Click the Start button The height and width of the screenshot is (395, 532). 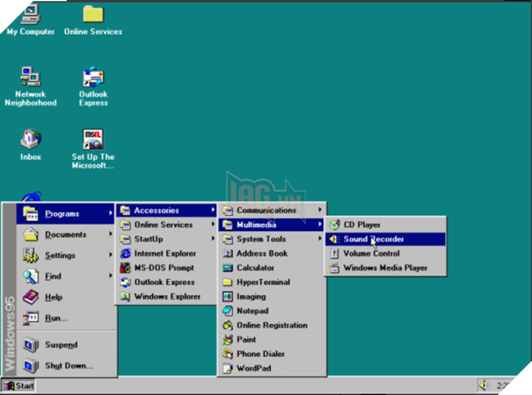[x=19, y=386]
